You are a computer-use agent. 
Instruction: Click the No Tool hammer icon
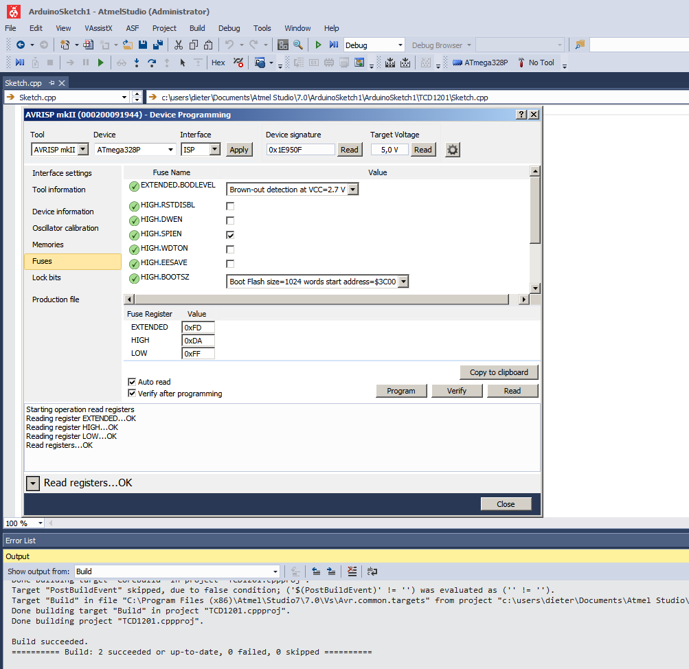521,63
